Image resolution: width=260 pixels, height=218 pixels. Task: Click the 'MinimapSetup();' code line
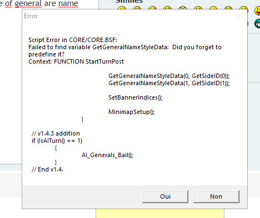[132, 112]
